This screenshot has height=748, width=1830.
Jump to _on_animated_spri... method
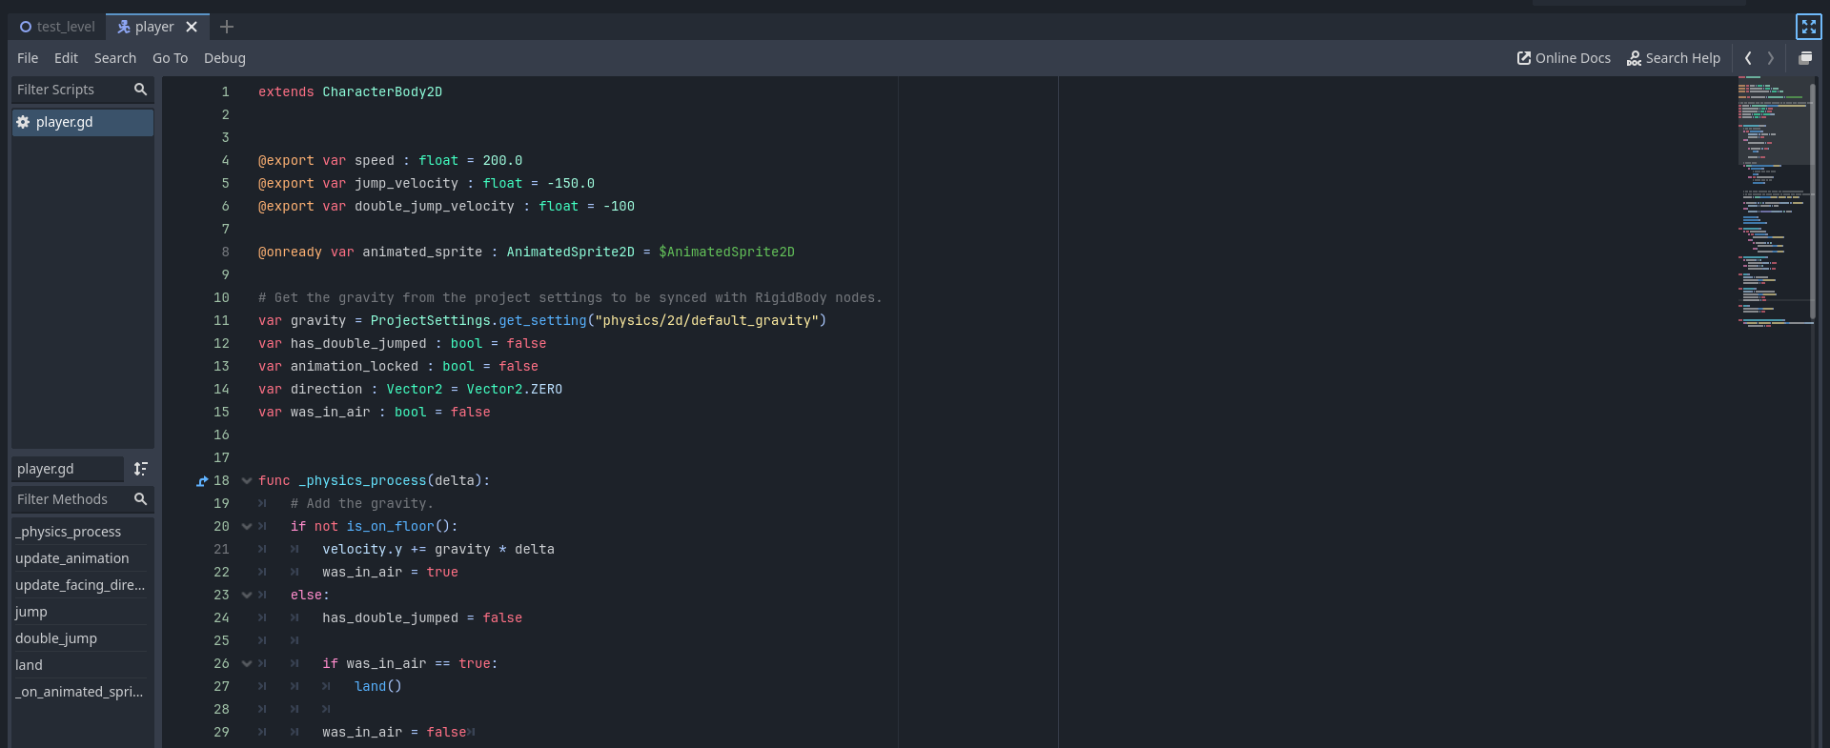pos(81,692)
